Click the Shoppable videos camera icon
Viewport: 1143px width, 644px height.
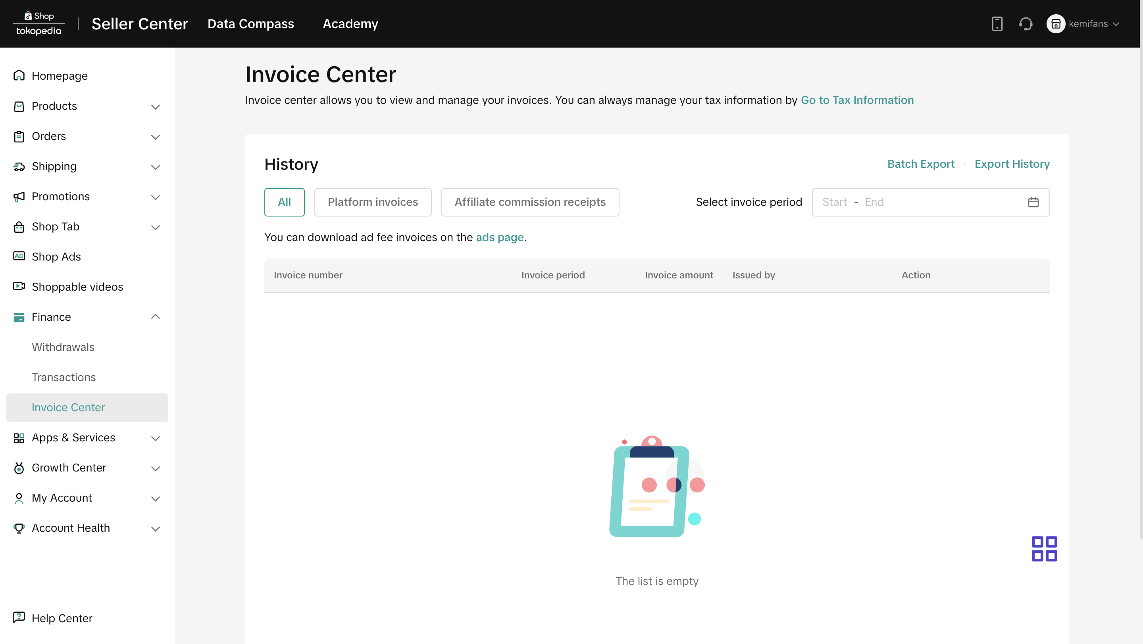[19, 286]
